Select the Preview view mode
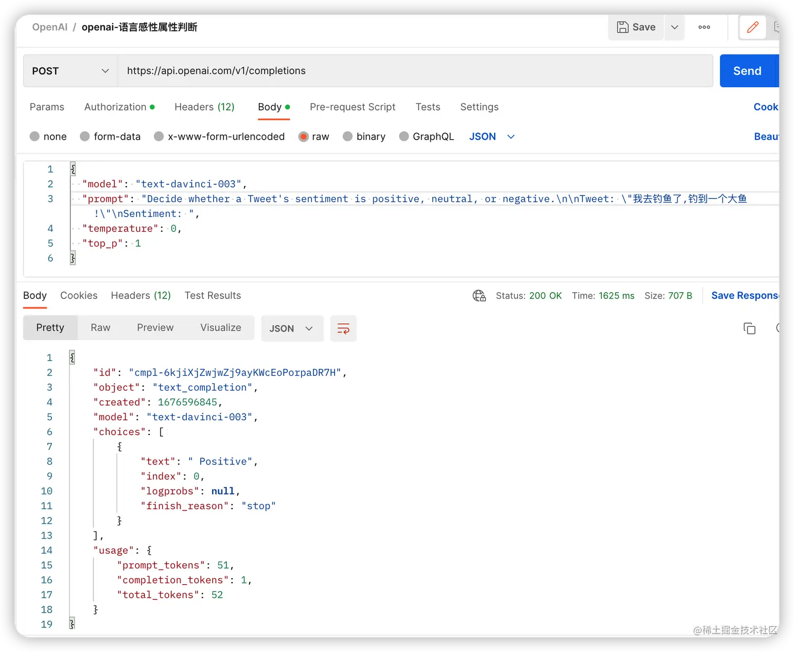This screenshot has height=652, width=794. point(155,328)
